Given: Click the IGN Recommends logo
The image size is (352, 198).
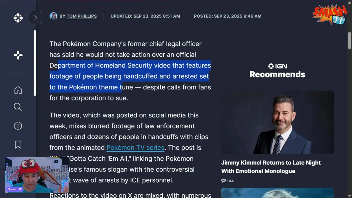Looking at the screenshot, I should [x=277, y=70].
